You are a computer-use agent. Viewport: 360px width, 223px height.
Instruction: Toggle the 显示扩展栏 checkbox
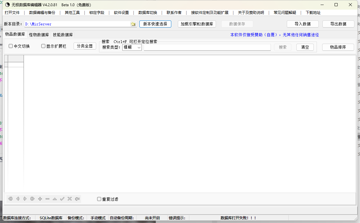(43, 46)
